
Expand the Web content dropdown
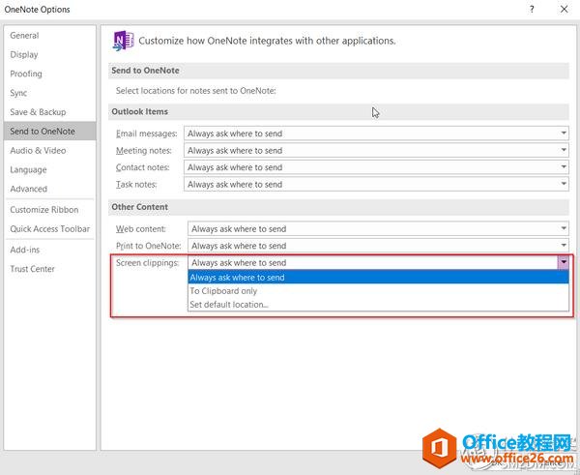(x=564, y=229)
